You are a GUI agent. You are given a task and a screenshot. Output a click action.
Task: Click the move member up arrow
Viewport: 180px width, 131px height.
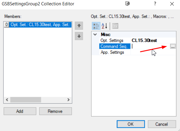coord(79,26)
